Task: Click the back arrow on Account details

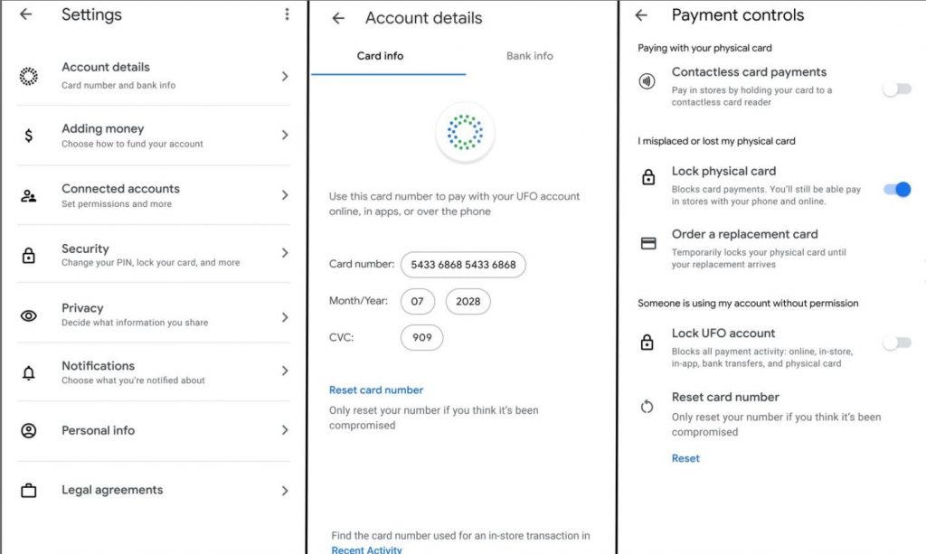Action: 338,18
